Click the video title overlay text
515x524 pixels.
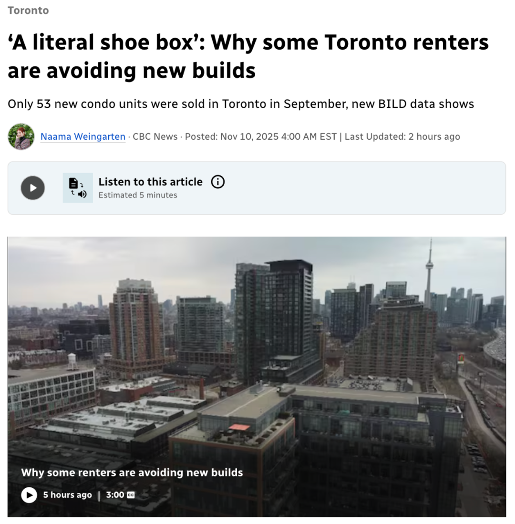click(x=132, y=473)
